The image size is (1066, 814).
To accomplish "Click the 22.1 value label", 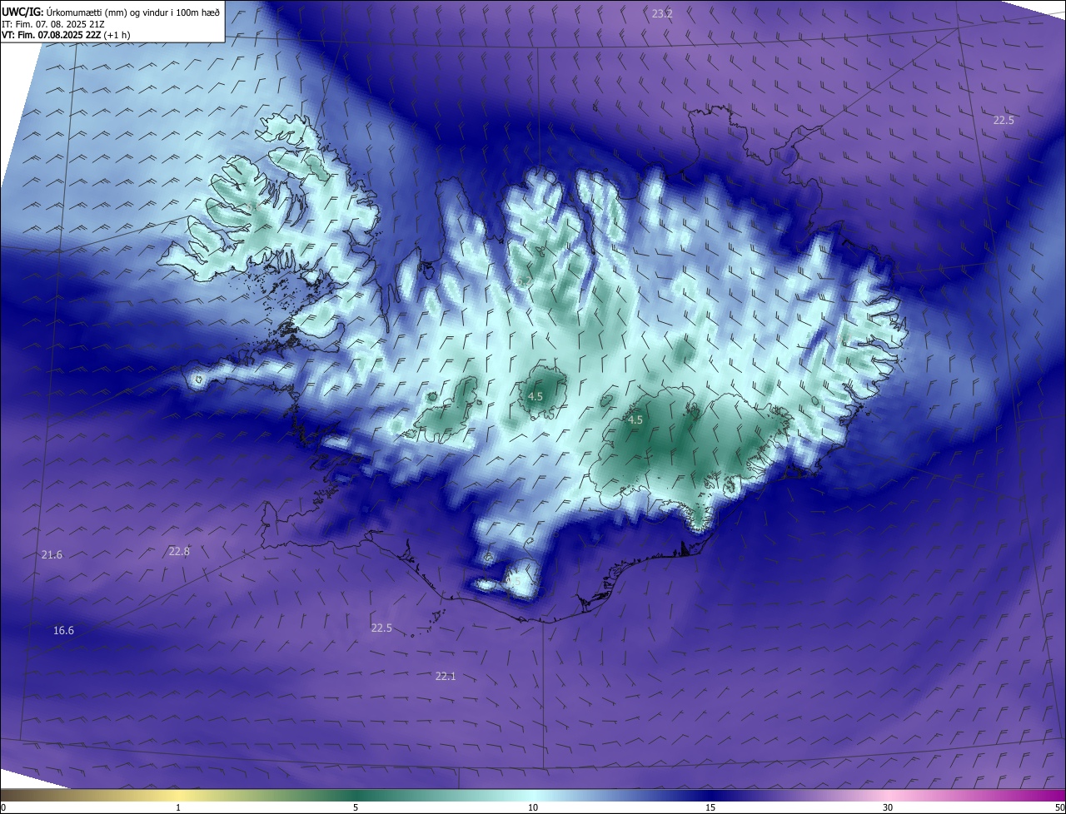I will pyautogui.click(x=446, y=677).
